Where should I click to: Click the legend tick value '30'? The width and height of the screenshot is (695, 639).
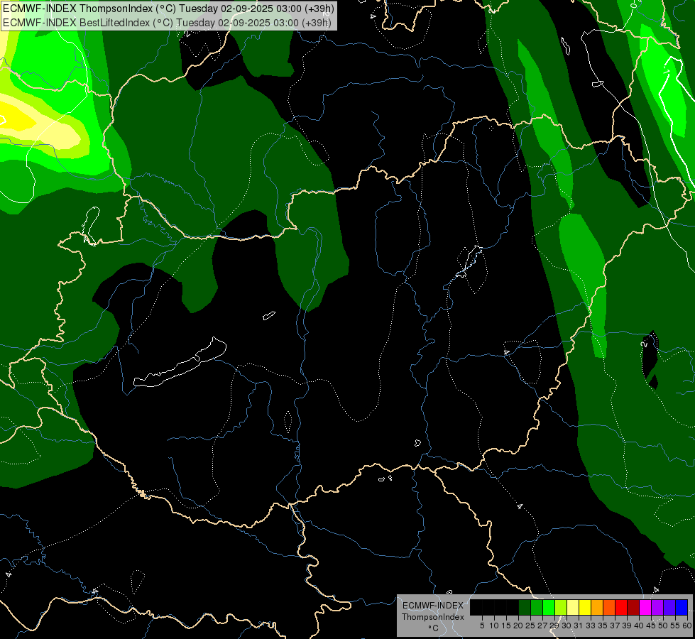[x=567, y=626]
